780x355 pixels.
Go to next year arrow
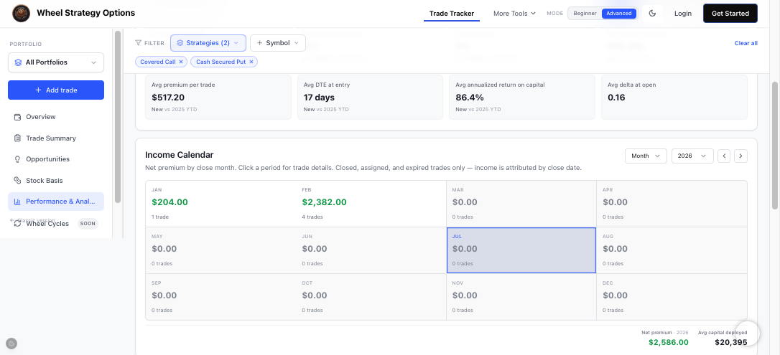(x=740, y=156)
